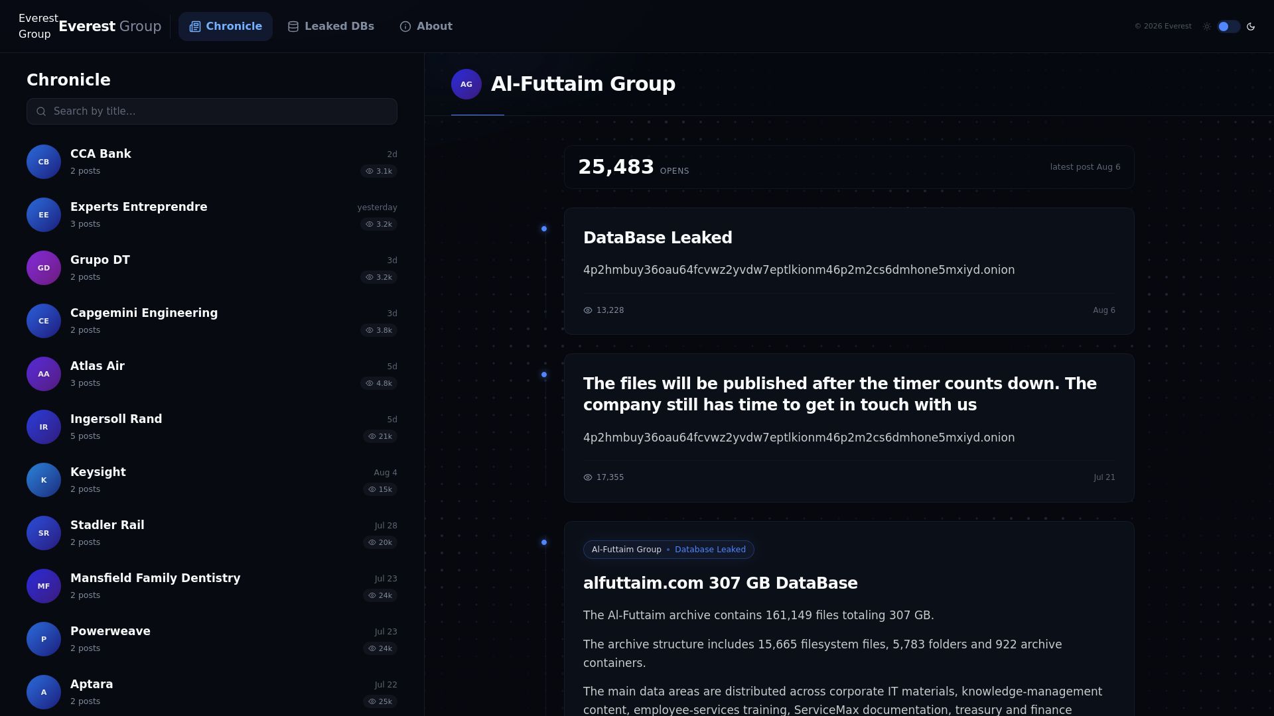
Task: Focus the Search by title field
Action: tap(212, 111)
